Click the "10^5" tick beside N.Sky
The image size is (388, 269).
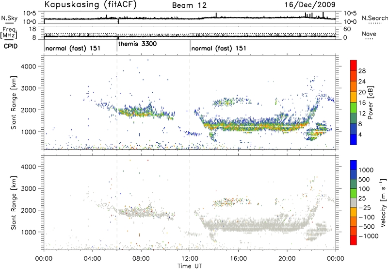[x=30, y=14]
